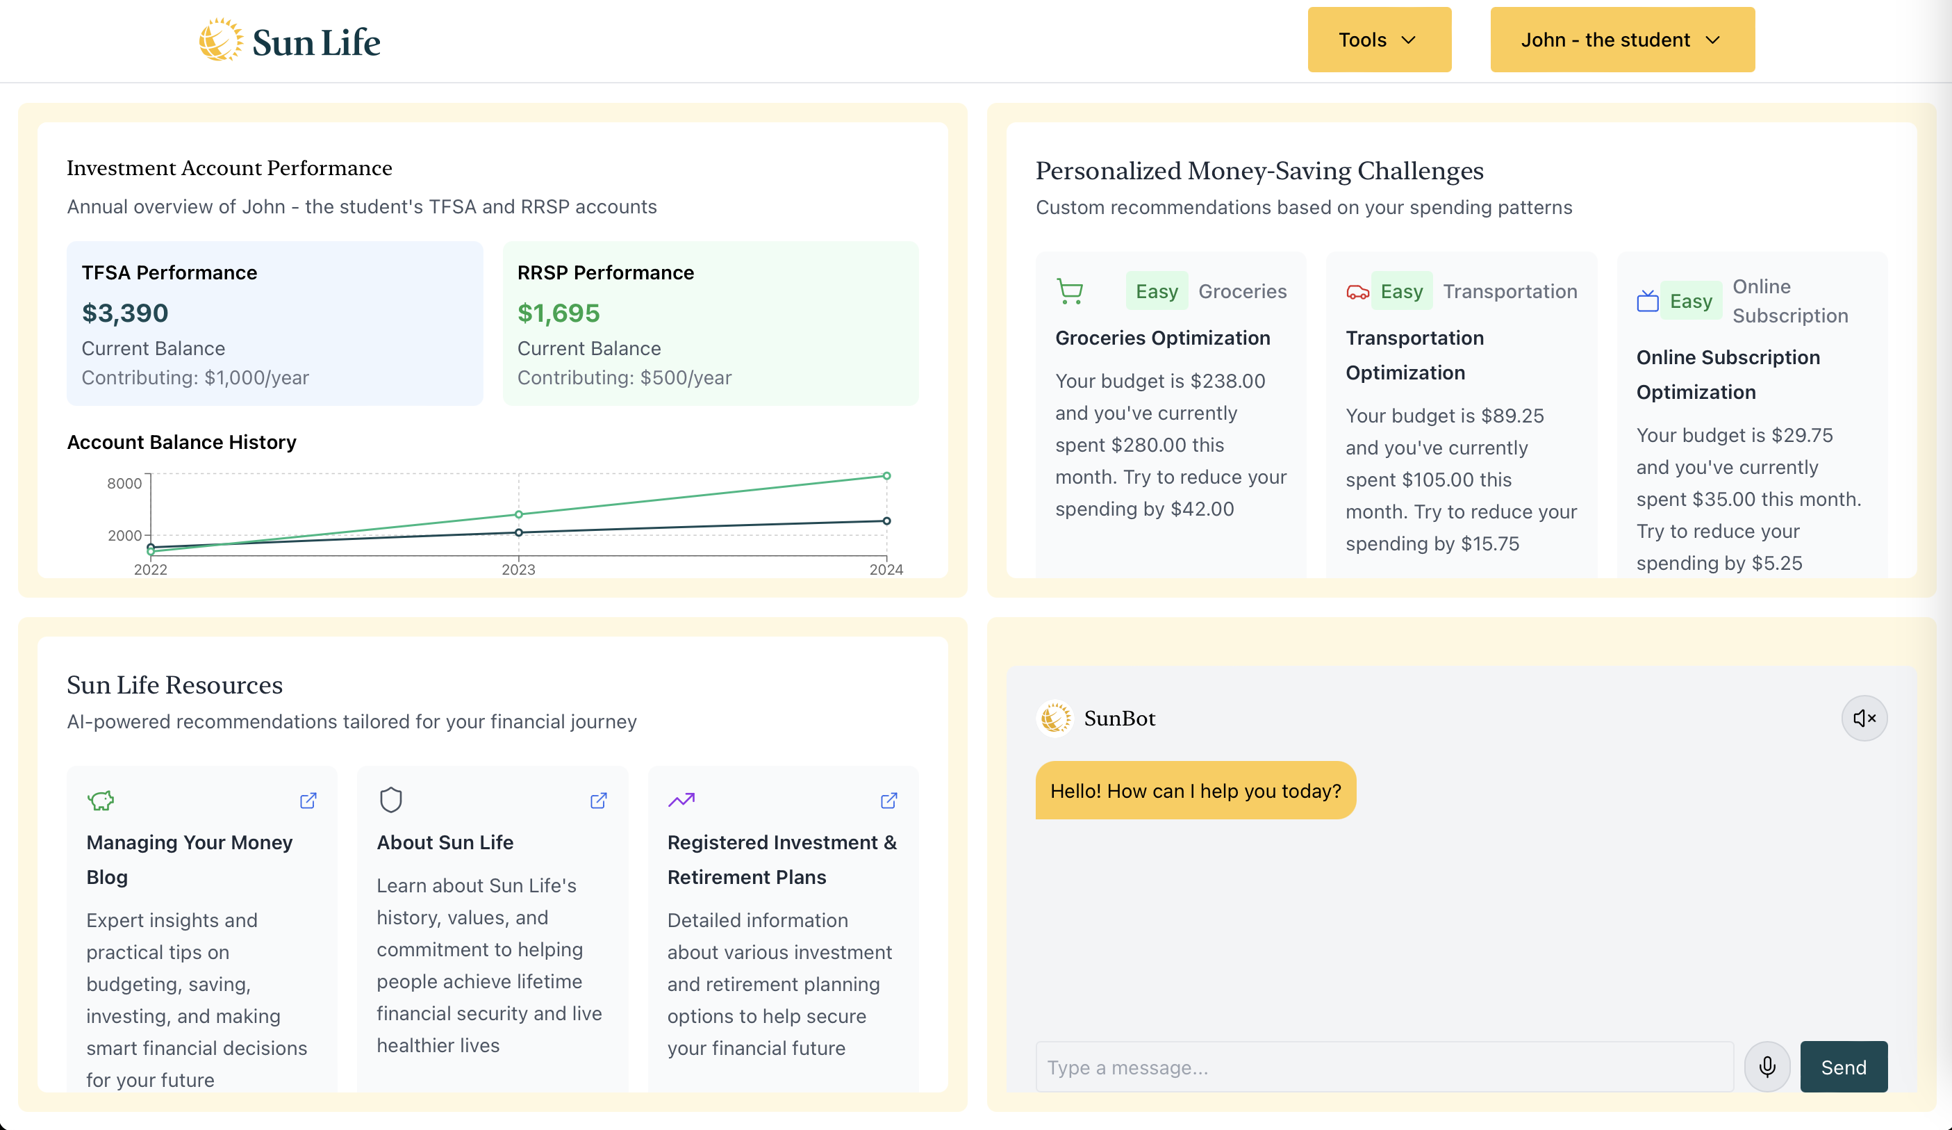The image size is (1952, 1130).
Task: Click in the Type a message field
Action: click(1384, 1067)
